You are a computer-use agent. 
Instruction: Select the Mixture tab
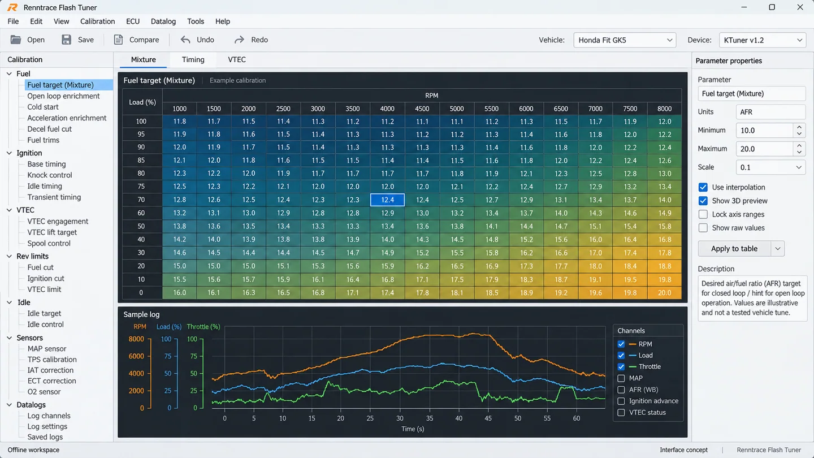click(143, 59)
